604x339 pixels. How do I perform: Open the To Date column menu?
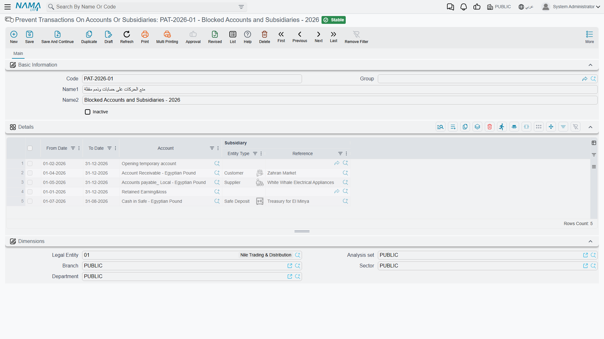point(115,148)
